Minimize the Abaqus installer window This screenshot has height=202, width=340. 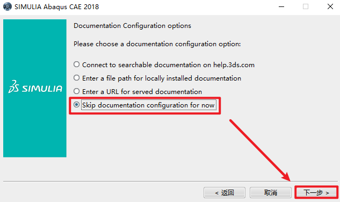coord(281,7)
